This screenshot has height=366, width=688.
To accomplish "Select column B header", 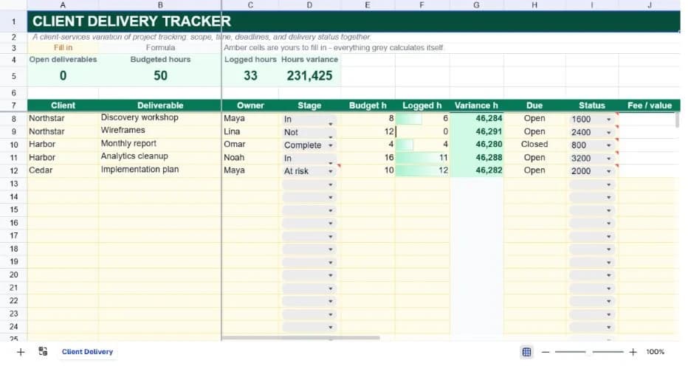I will coord(160,5).
